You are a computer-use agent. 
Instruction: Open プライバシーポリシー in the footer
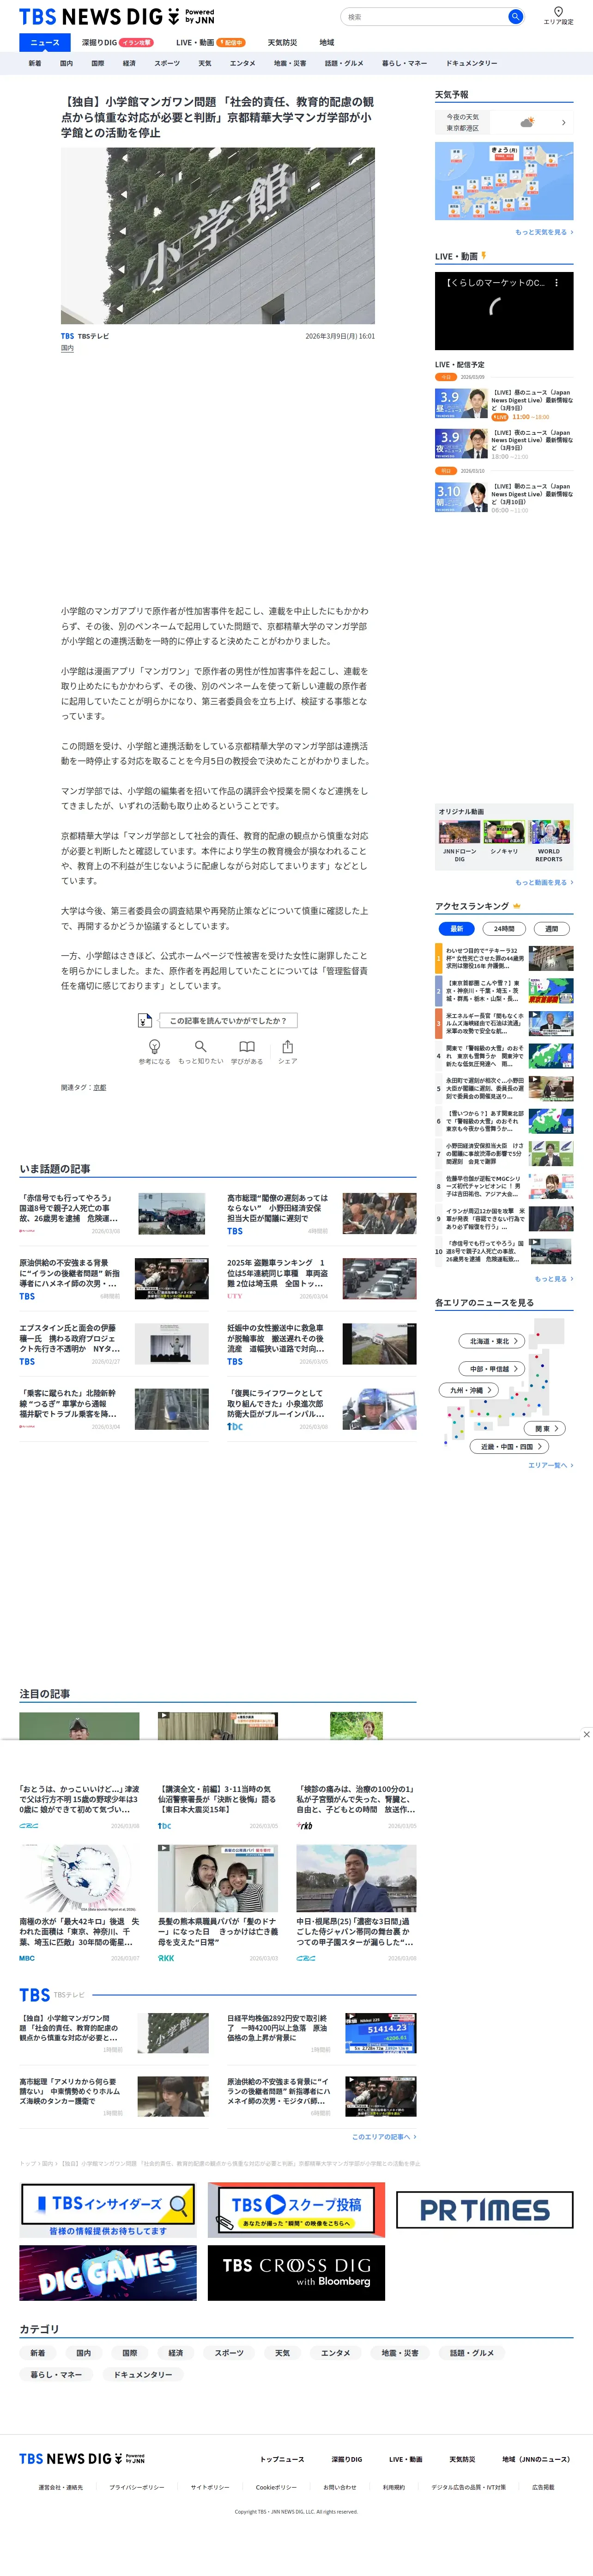(x=137, y=2487)
